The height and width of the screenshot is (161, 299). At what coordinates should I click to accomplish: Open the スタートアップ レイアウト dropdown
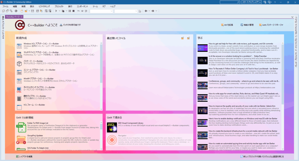coord(251,2)
